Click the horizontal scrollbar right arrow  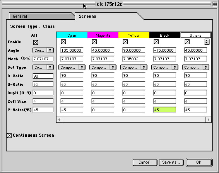209,120
